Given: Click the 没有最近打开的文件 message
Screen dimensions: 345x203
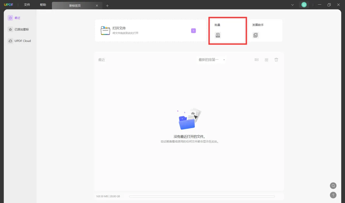Looking at the screenshot, I should [189, 137].
